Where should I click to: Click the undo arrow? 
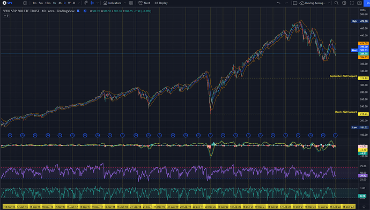click(279, 3)
